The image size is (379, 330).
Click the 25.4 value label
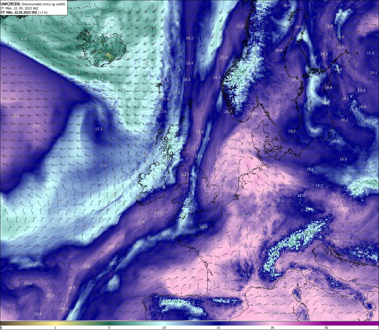point(71,287)
